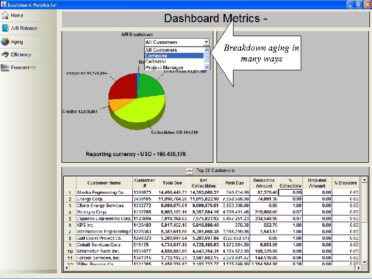Image resolution: width=372 pixels, height=279 pixels.
Task: Click Alternative Fuels Inc. name
Action: pos(98,251)
